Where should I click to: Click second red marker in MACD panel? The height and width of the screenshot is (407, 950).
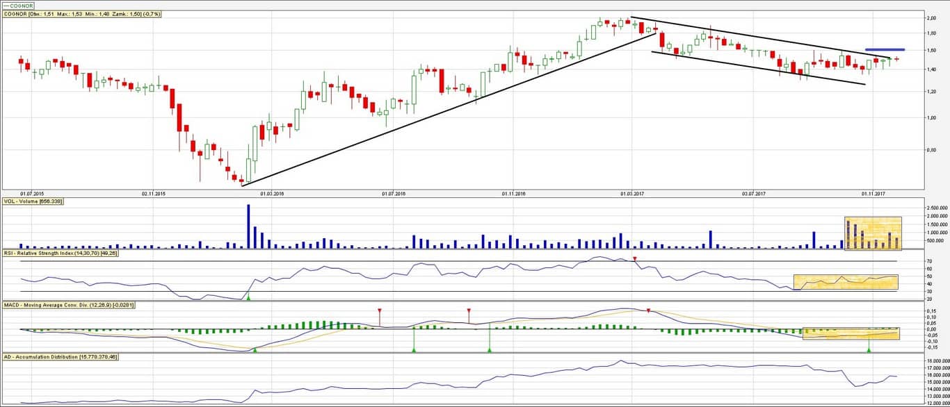469,311
